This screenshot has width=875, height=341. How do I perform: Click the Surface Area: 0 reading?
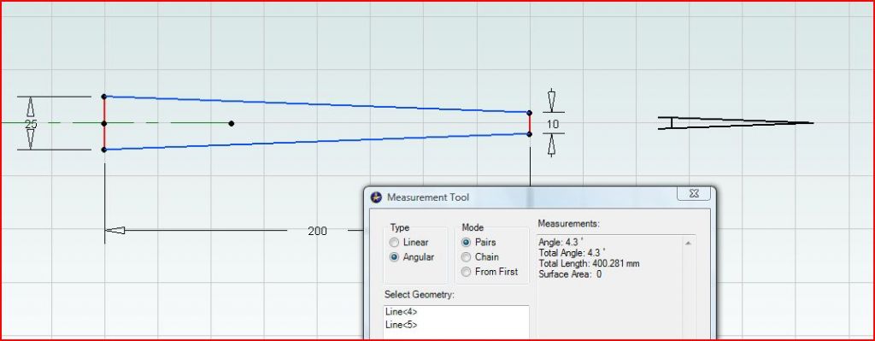570,274
